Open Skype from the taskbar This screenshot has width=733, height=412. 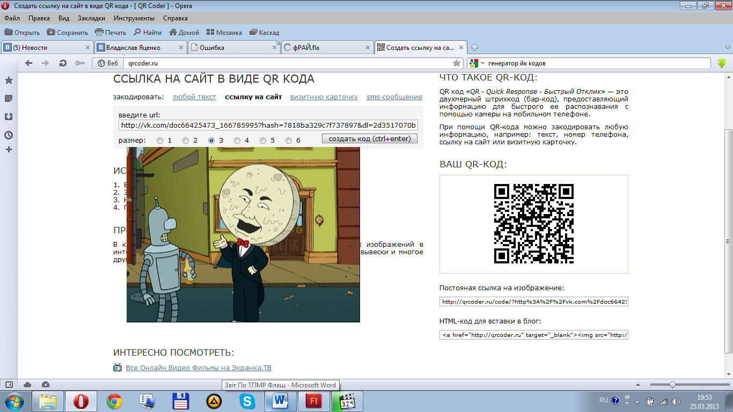(247, 401)
